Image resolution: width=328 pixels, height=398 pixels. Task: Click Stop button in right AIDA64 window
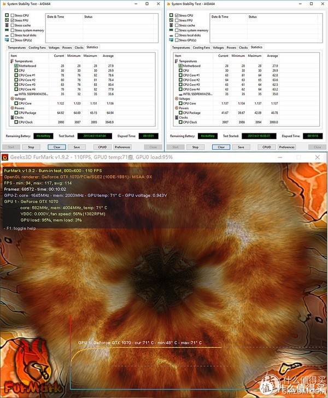point(195,147)
